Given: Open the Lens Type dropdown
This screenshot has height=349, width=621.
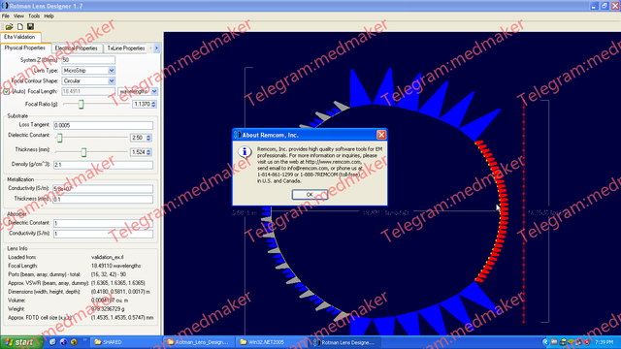Looking at the screenshot, I should click(x=112, y=71).
